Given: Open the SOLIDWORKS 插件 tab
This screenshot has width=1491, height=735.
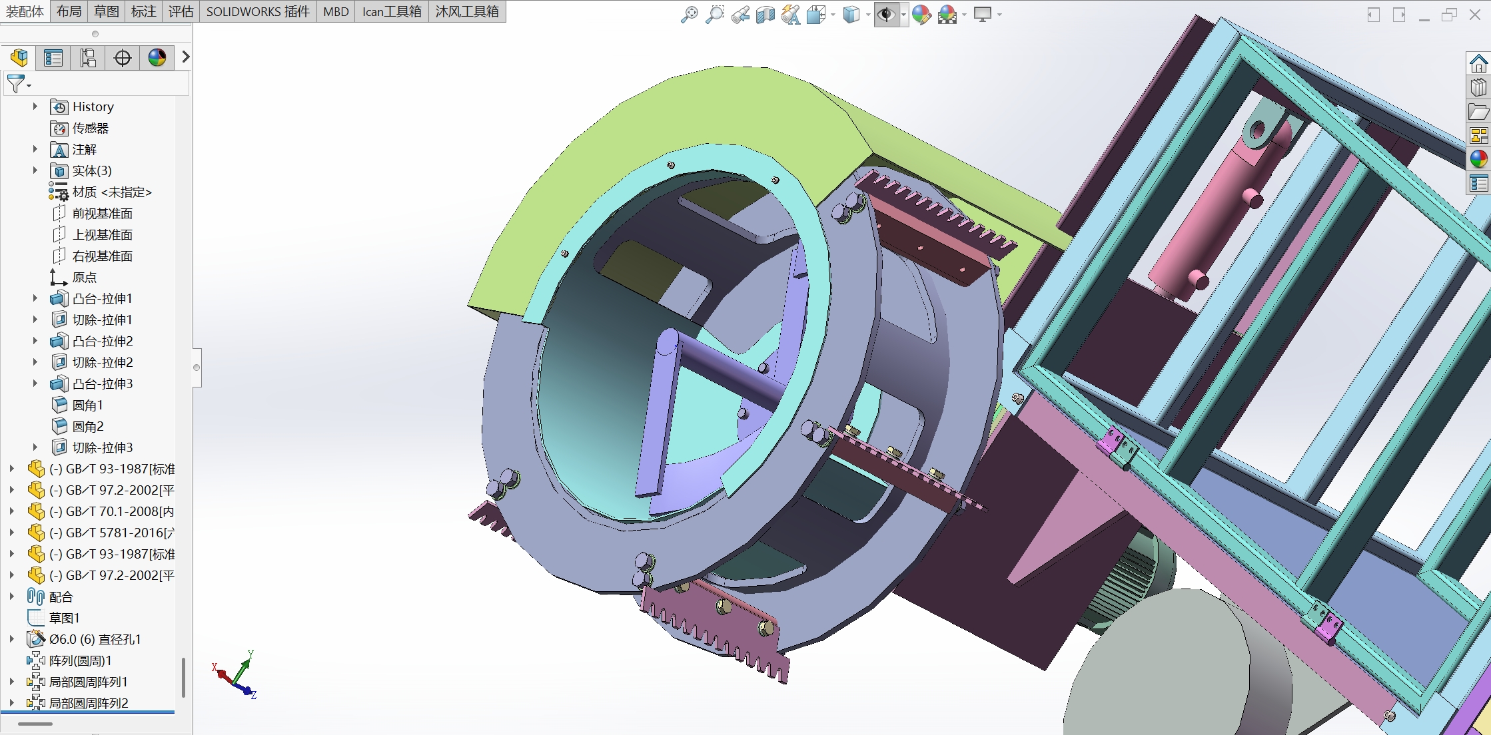Looking at the screenshot, I should pyautogui.click(x=258, y=11).
